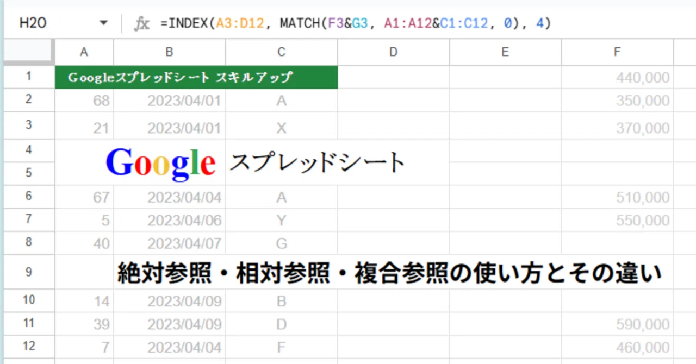This screenshot has height=364, width=696.
Task: Select cell containing 590,000
Action: pyautogui.click(x=617, y=324)
